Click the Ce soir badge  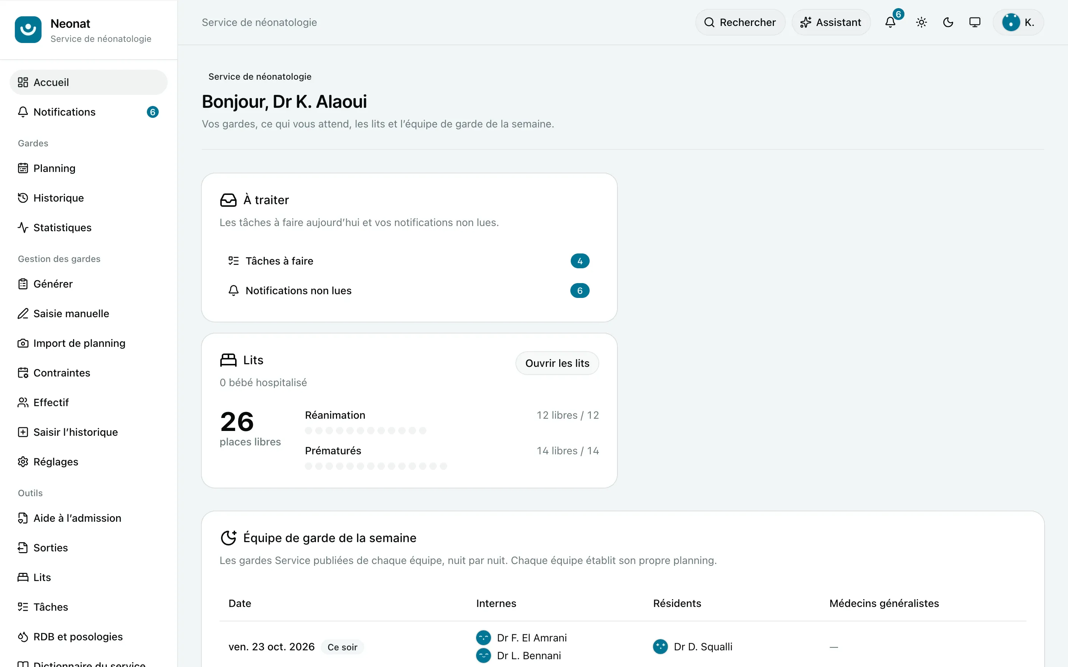click(343, 647)
